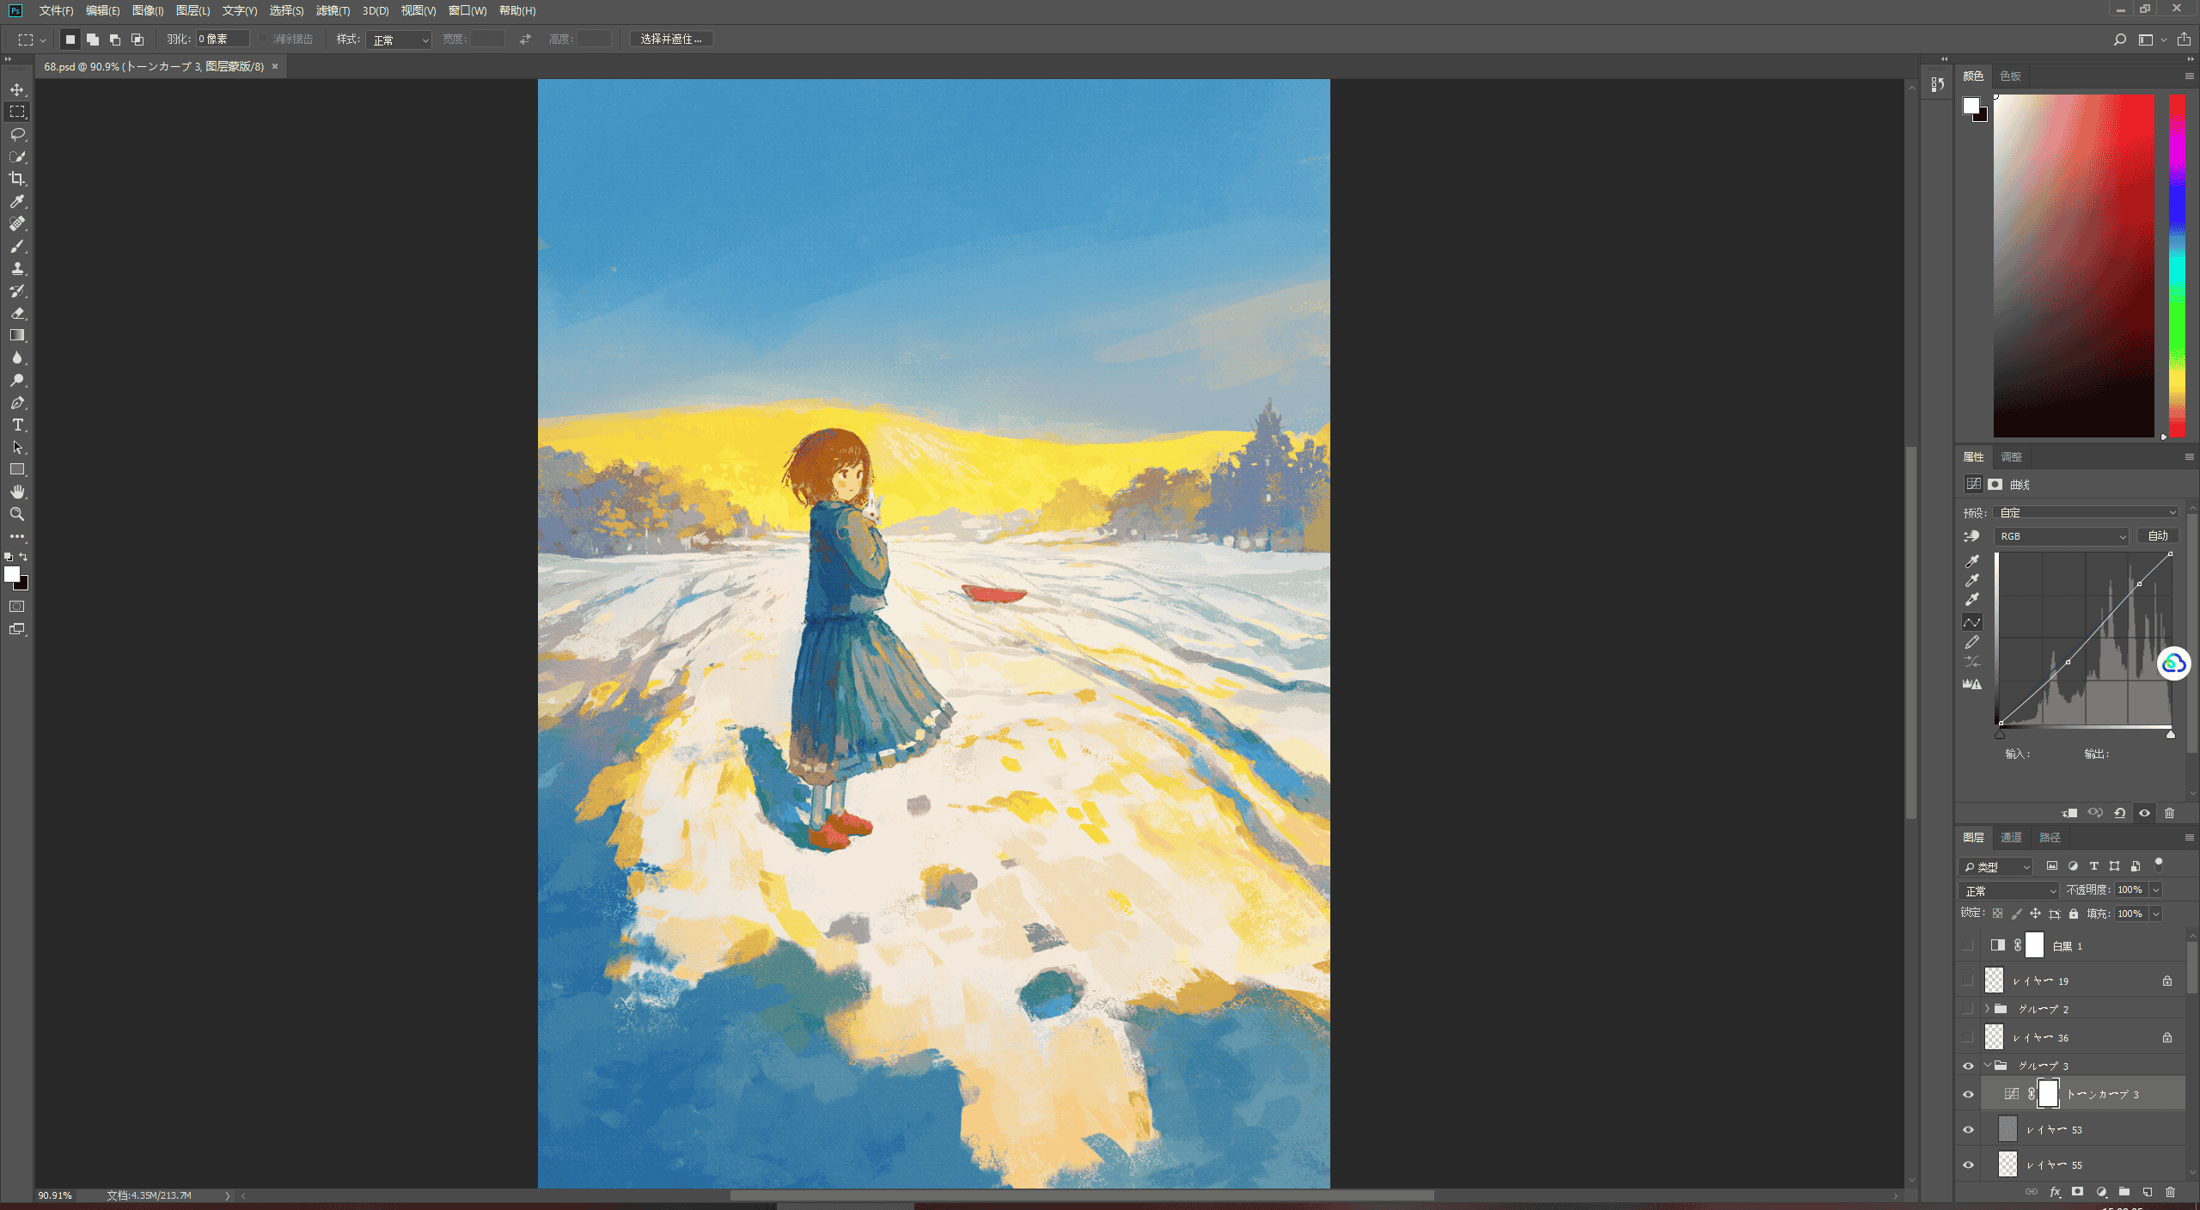Click the foreground color swatch in the toolbar
2200x1210 pixels.
coord(12,574)
